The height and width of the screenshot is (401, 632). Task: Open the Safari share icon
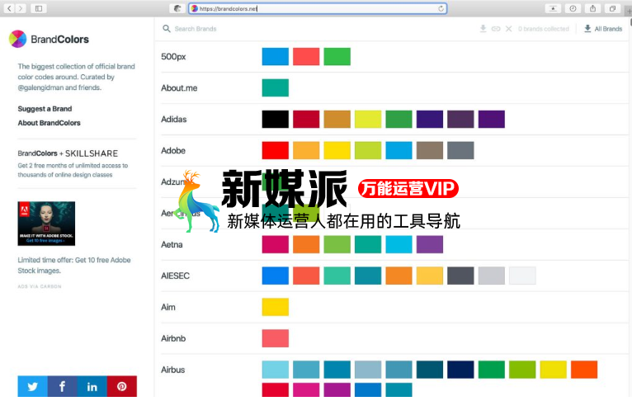click(x=592, y=8)
